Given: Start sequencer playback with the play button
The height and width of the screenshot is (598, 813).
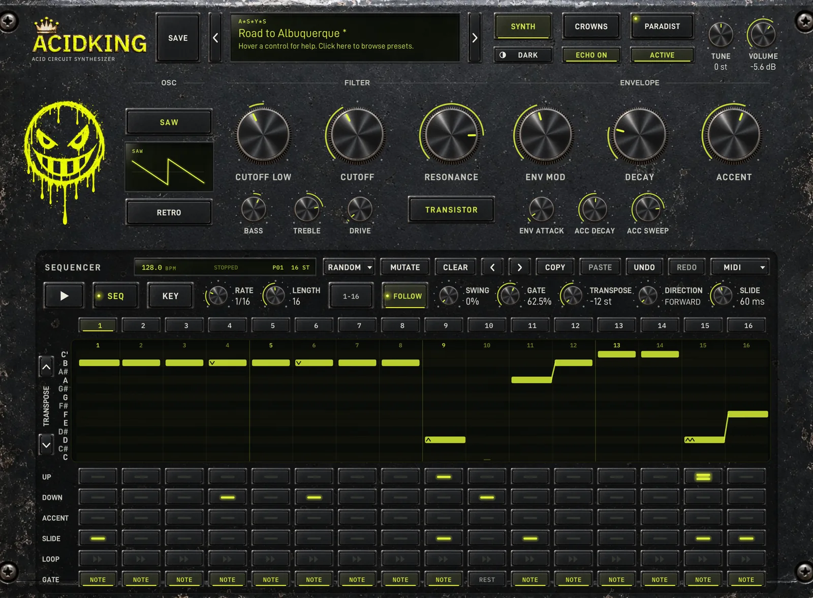Looking at the screenshot, I should (x=64, y=296).
